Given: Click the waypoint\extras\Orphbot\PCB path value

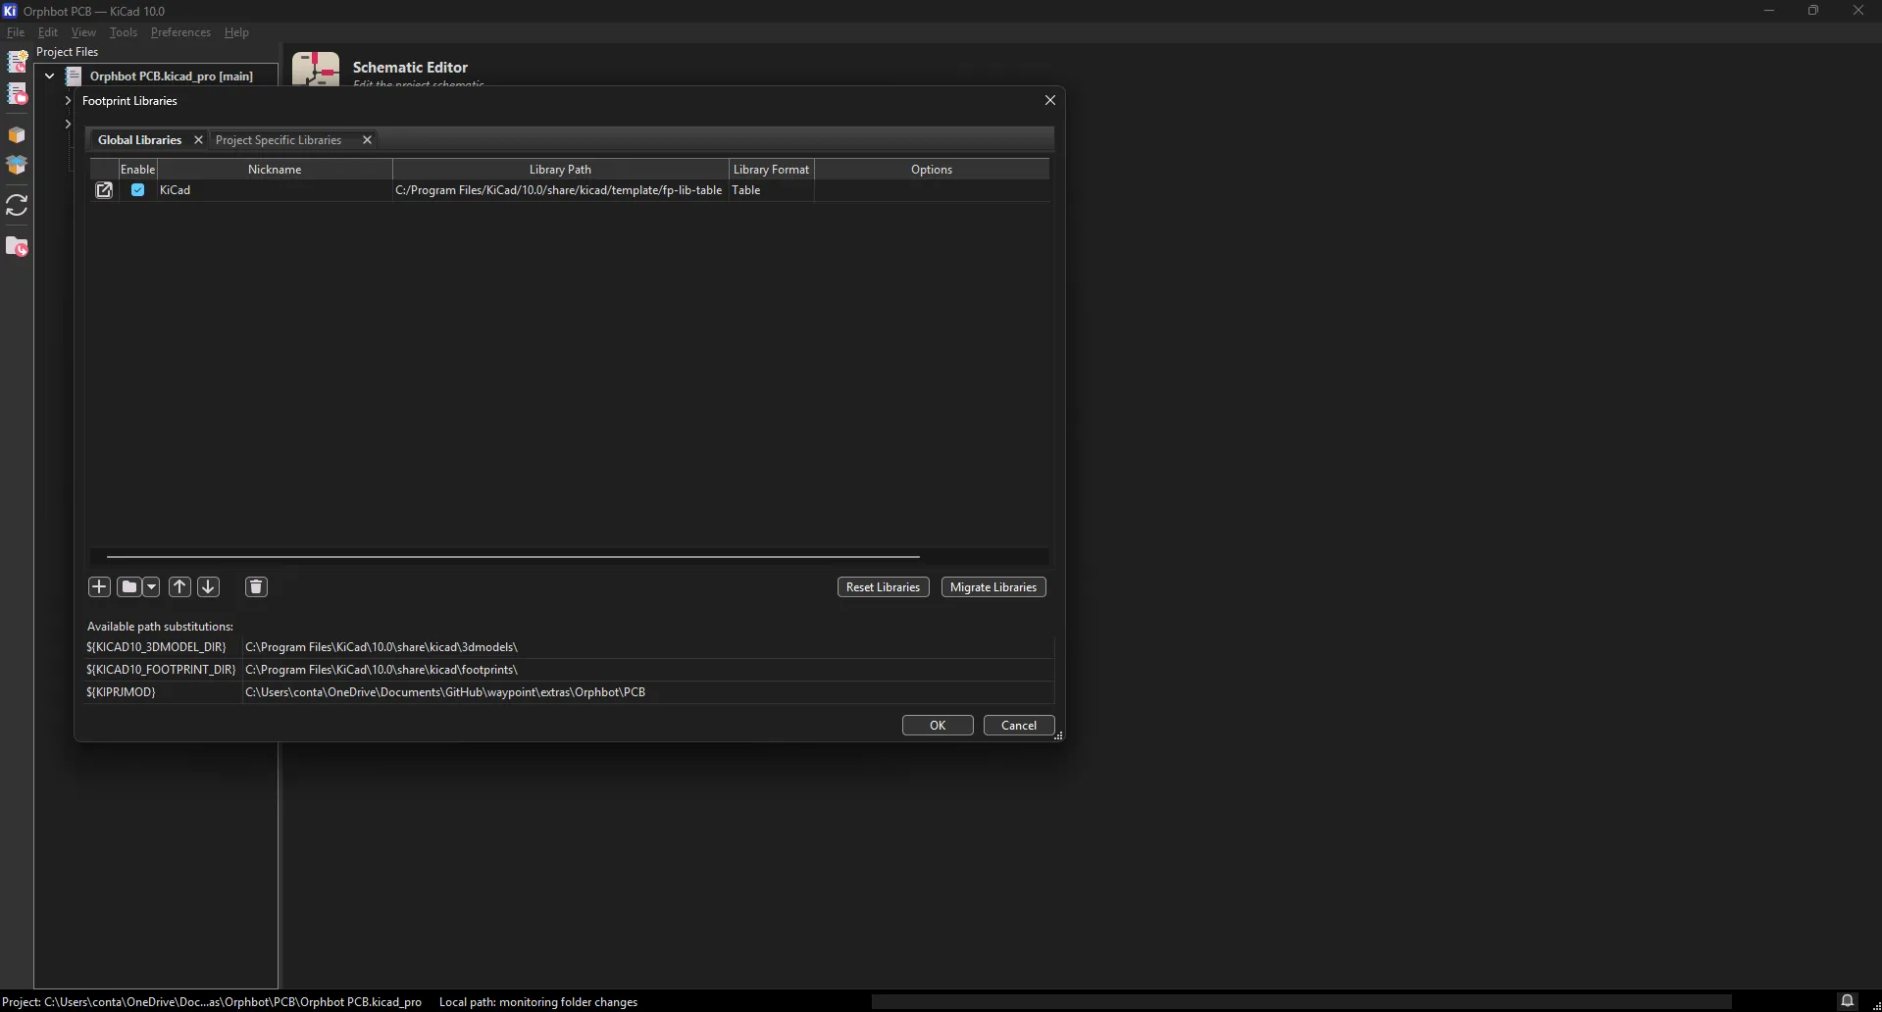Looking at the screenshot, I should pos(445,692).
